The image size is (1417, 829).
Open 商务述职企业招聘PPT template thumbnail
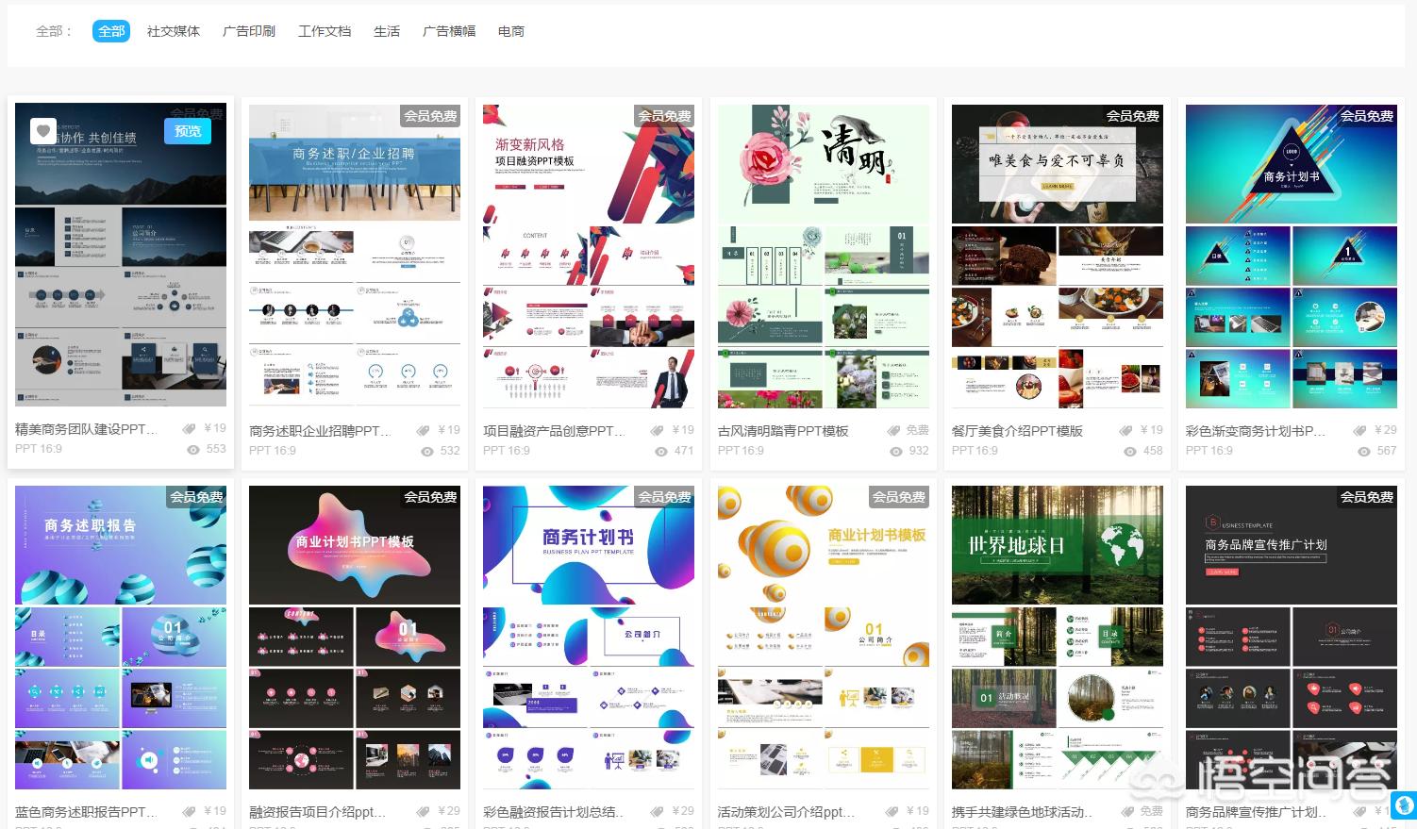pos(355,256)
